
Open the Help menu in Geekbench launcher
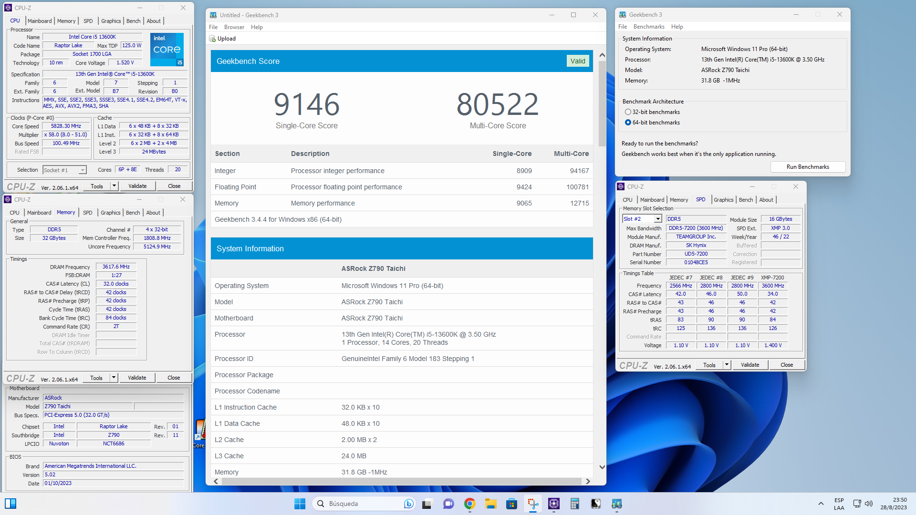point(677,27)
